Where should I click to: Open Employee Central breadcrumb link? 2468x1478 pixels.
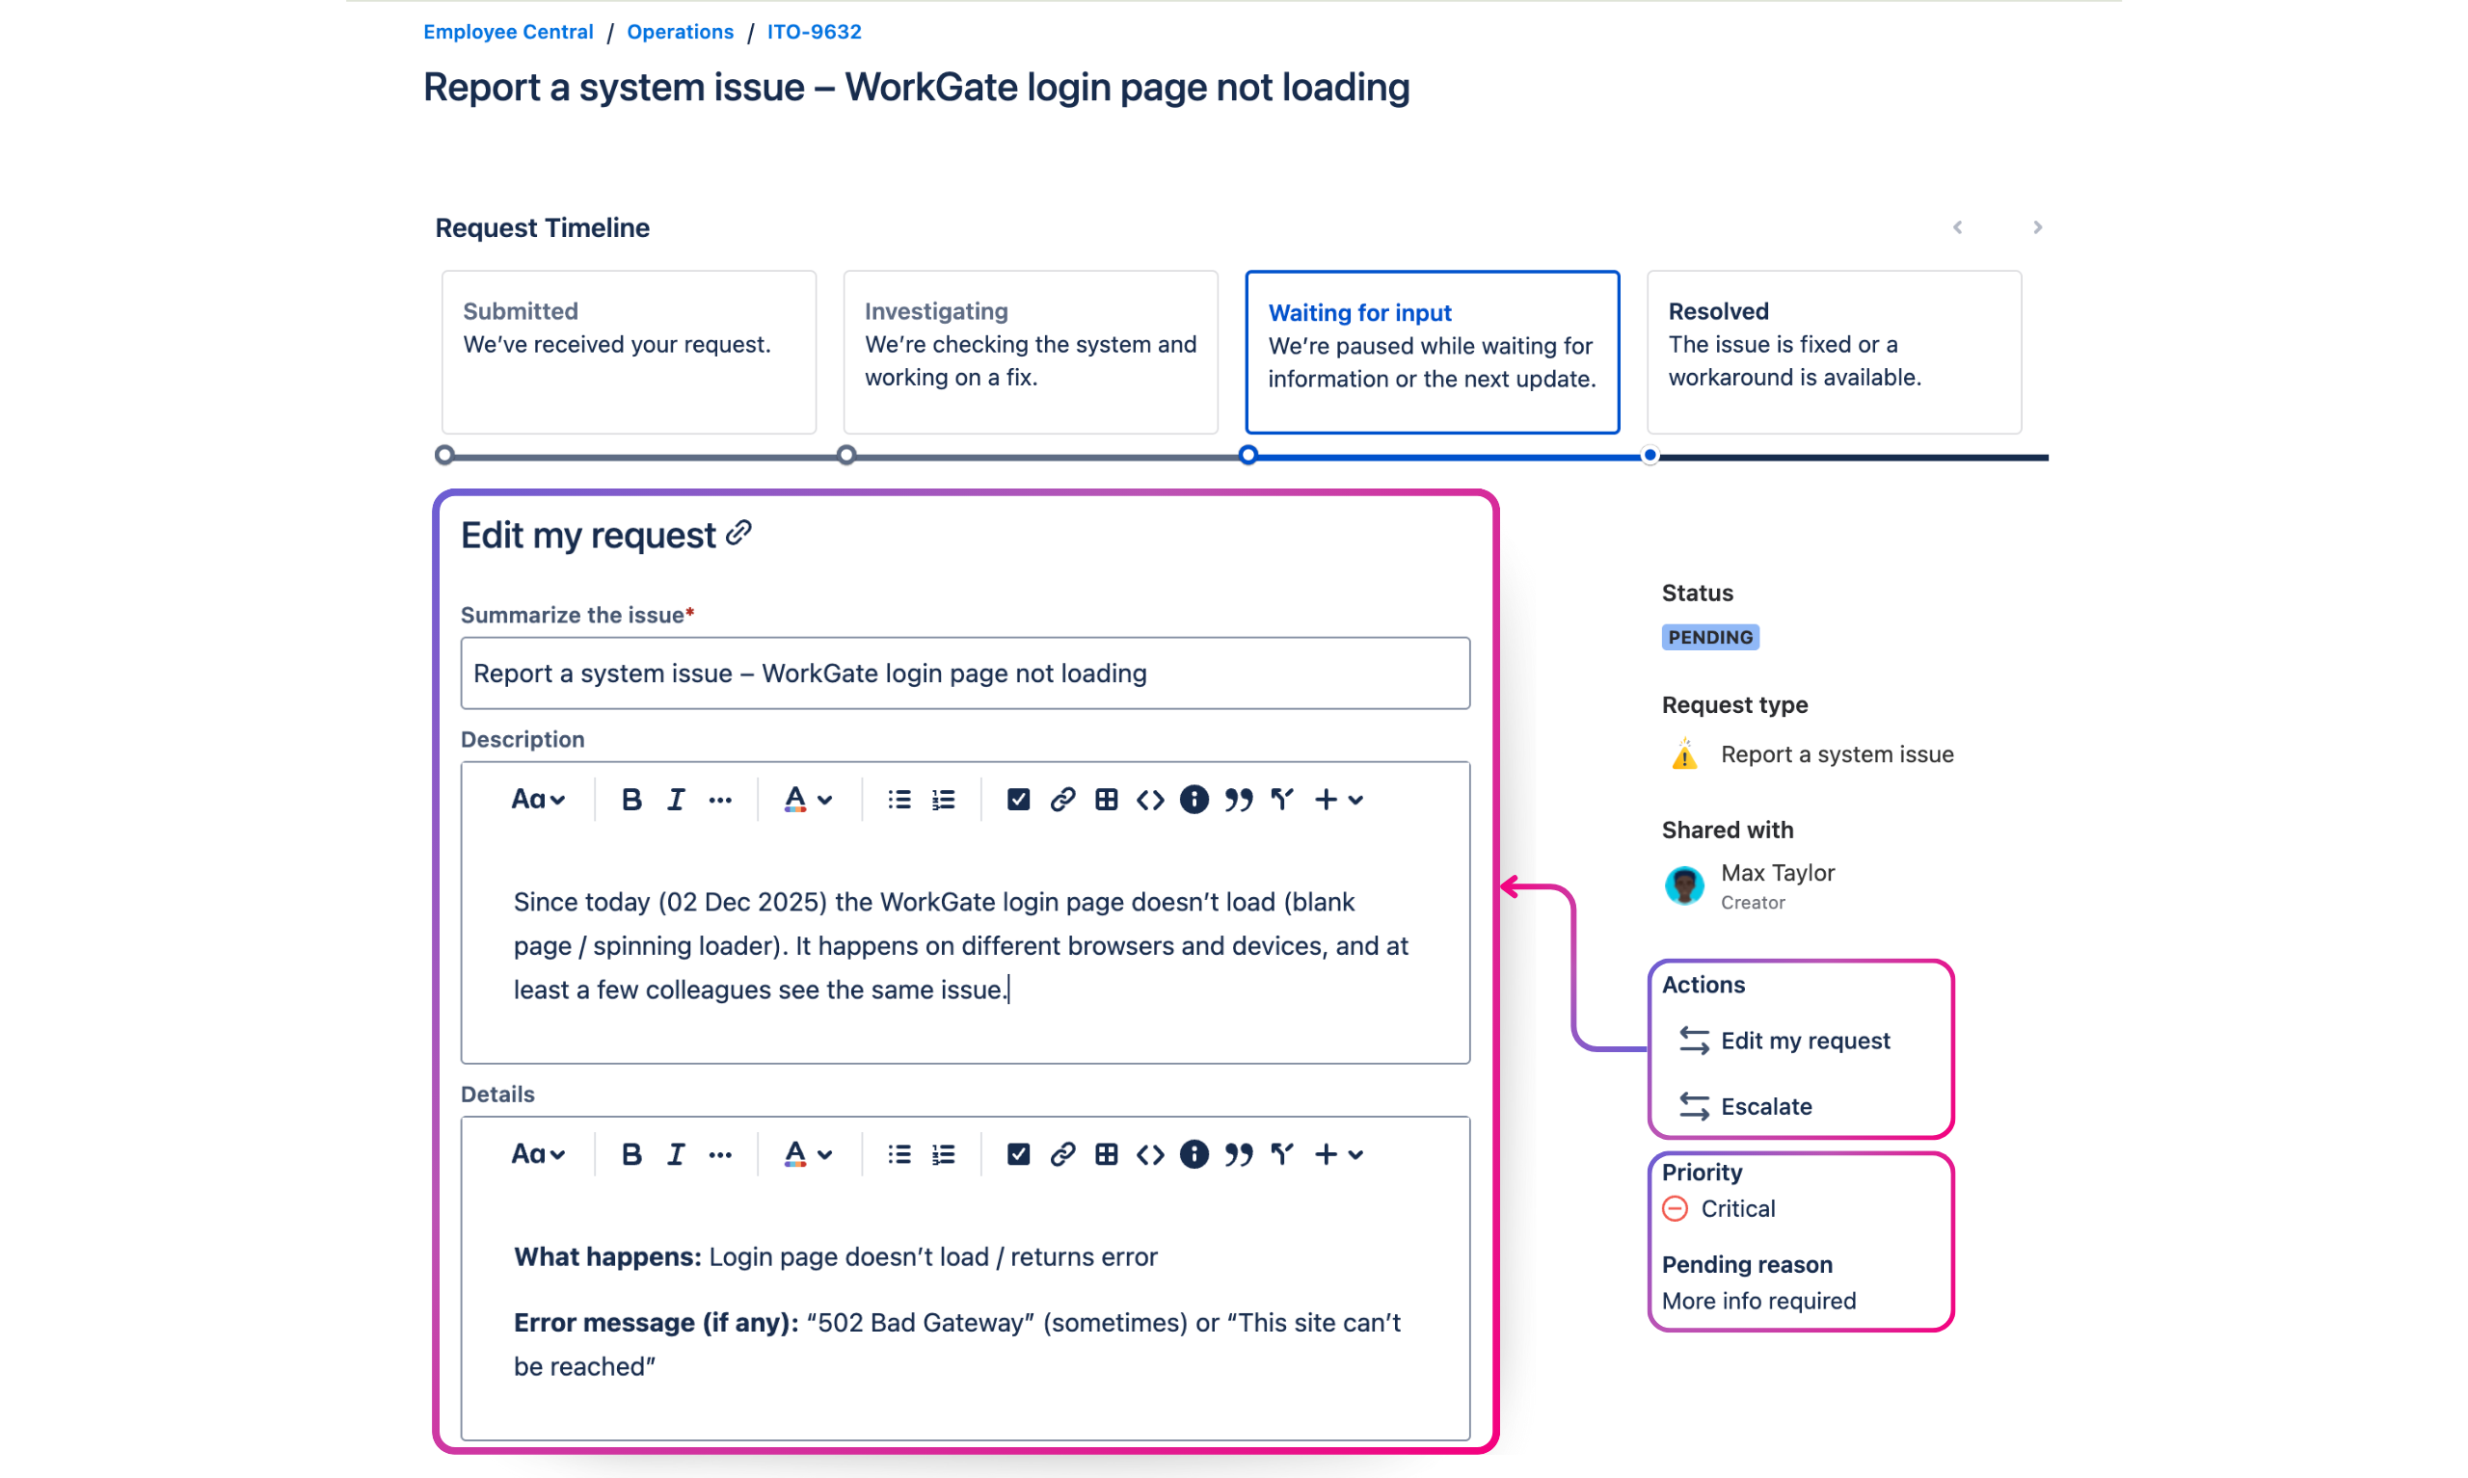508,32
